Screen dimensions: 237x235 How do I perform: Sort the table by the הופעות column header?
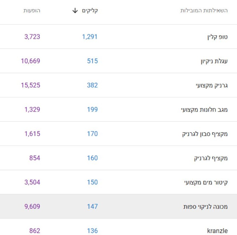[x=32, y=11]
